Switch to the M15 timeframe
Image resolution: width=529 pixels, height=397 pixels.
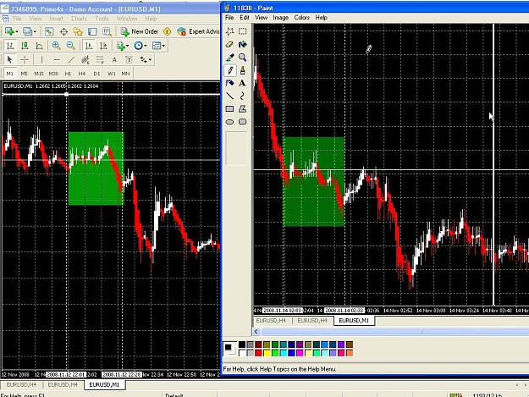tap(39, 74)
